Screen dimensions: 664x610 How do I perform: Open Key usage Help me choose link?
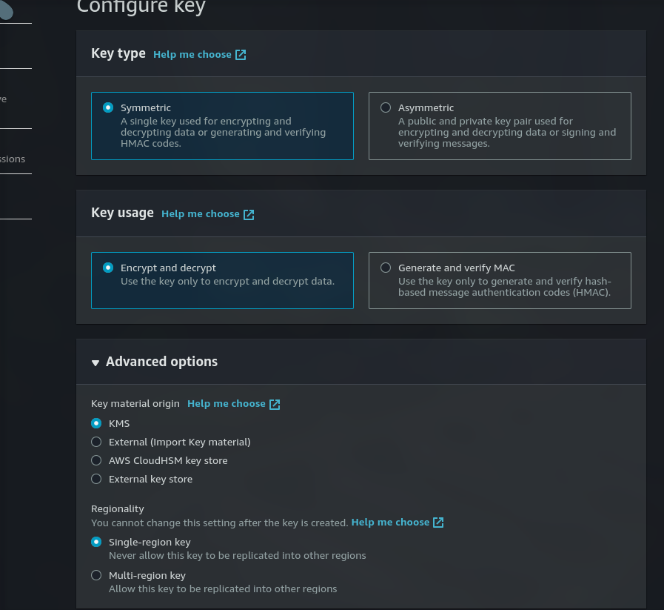click(x=201, y=214)
